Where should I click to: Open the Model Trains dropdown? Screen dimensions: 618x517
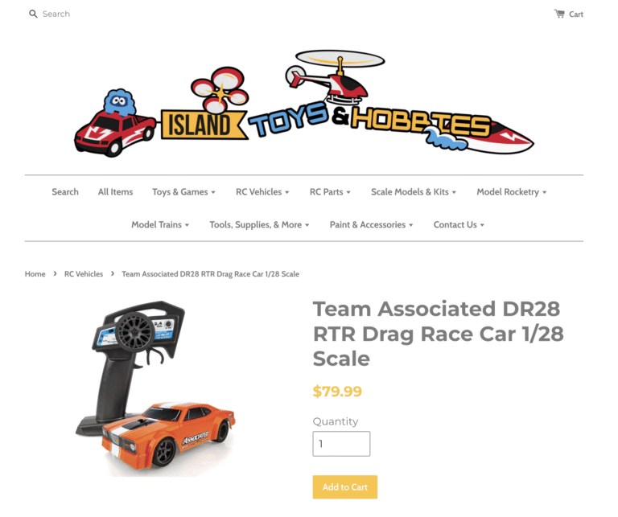(x=160, y=224)
